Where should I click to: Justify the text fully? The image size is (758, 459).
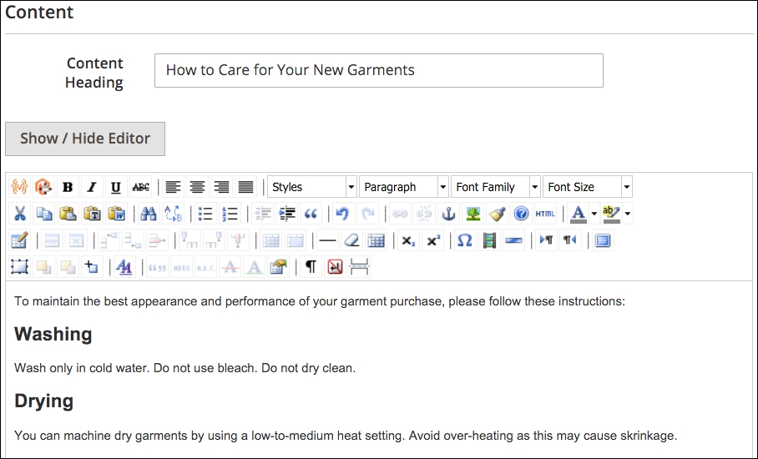(245, 187)
